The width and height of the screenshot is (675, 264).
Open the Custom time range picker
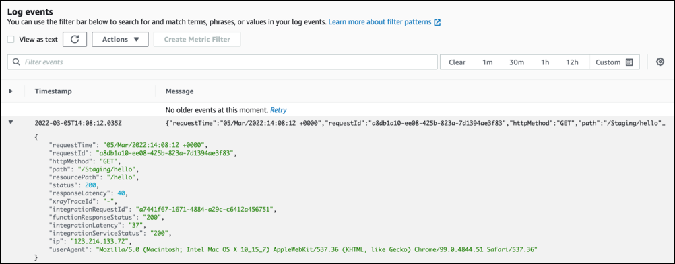coord(614,62)
